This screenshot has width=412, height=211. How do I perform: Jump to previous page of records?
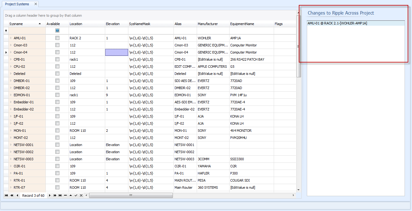coord(12,195)
